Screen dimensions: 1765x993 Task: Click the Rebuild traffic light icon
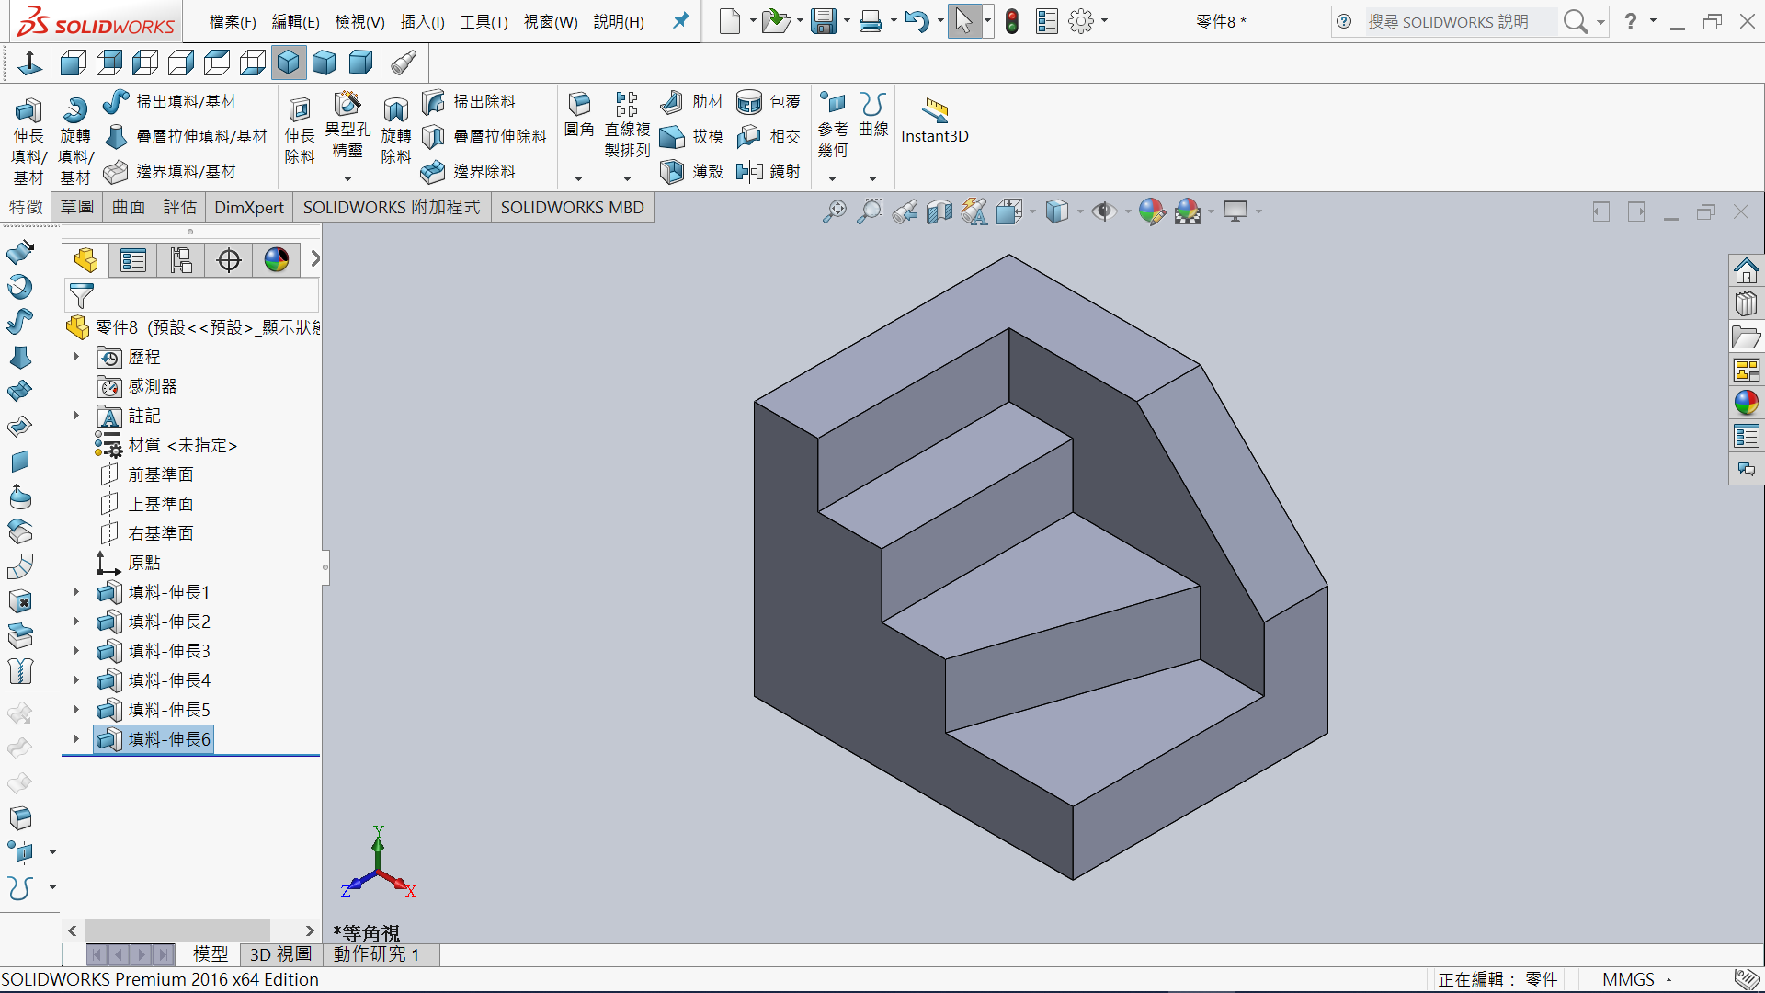[1012, 21]
